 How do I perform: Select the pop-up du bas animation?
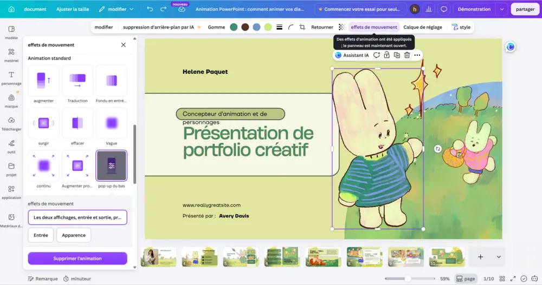[111, 166]
